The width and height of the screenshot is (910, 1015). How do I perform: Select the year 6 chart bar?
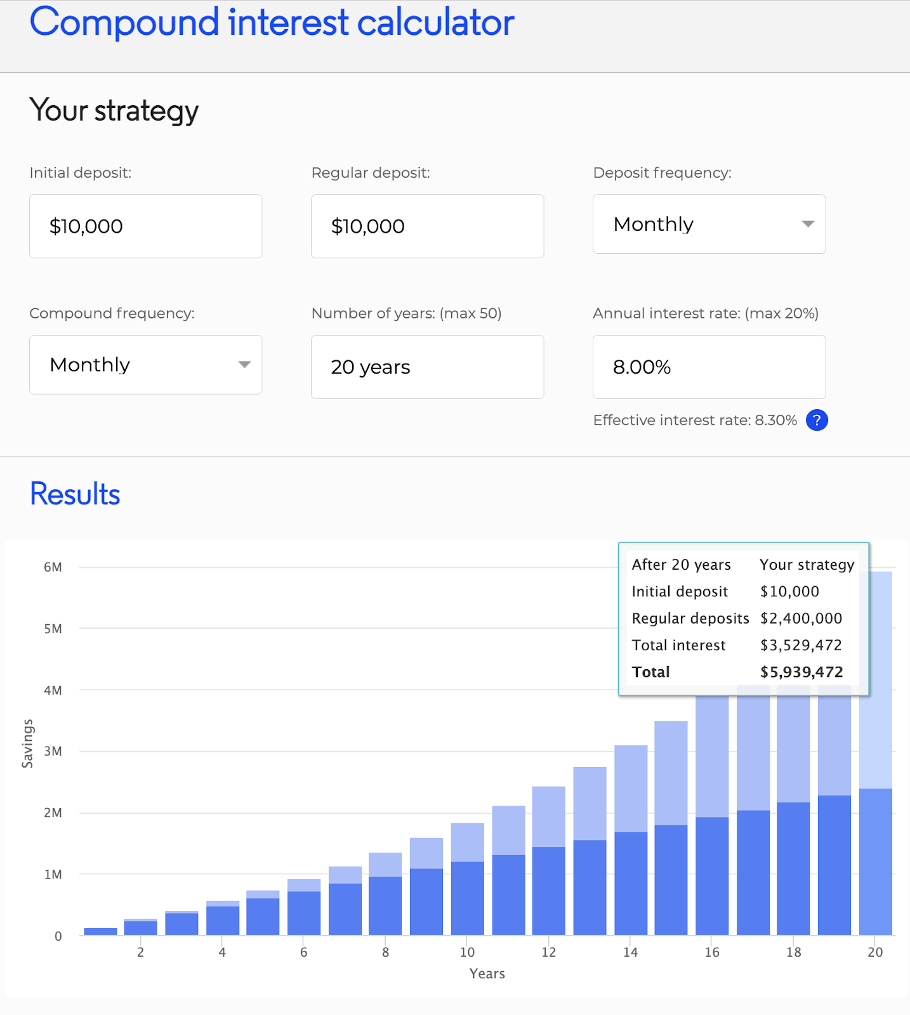(304, 907)
